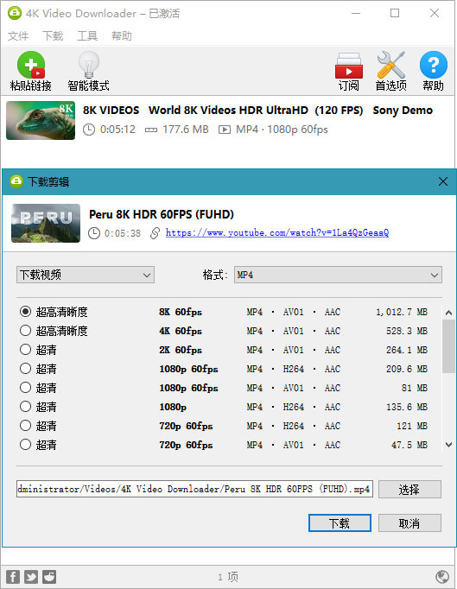457x589 pixels.
Task: Open the YouTube watch URL link
Action: (x=277, y=232)
